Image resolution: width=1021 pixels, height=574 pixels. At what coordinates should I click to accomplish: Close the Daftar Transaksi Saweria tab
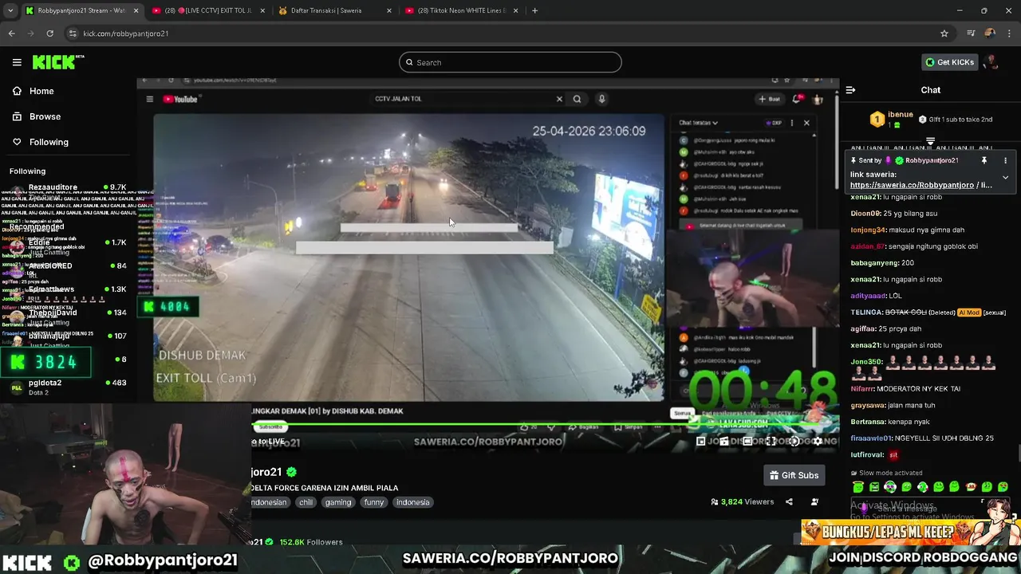click(x=388, y=10)
